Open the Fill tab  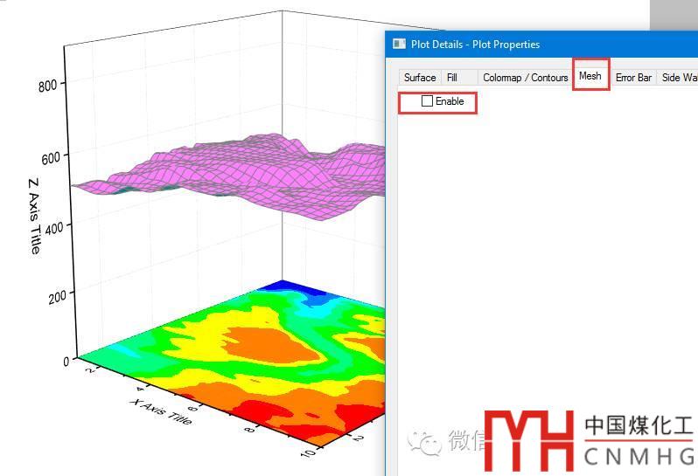pos(452,78)
